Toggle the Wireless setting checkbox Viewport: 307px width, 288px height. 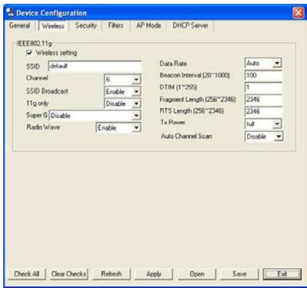click(29, 53)
